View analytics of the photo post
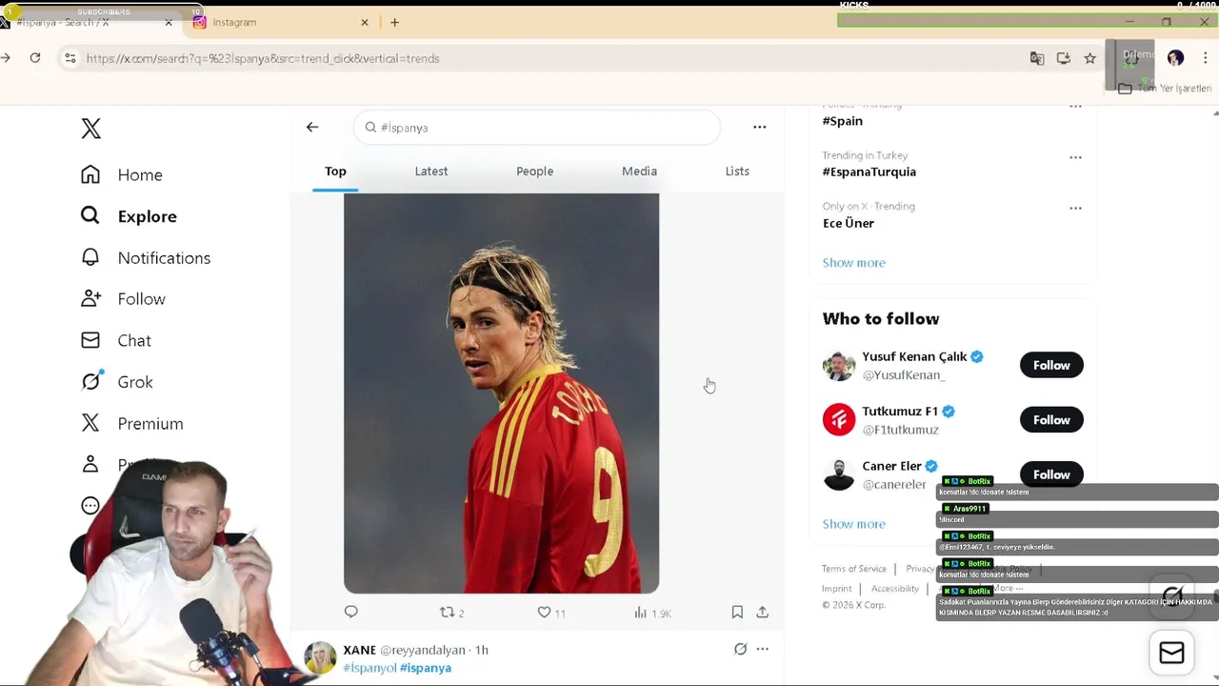Image resolution: width=1219 pixels, height=686 pixels. [x=652, y=613]
